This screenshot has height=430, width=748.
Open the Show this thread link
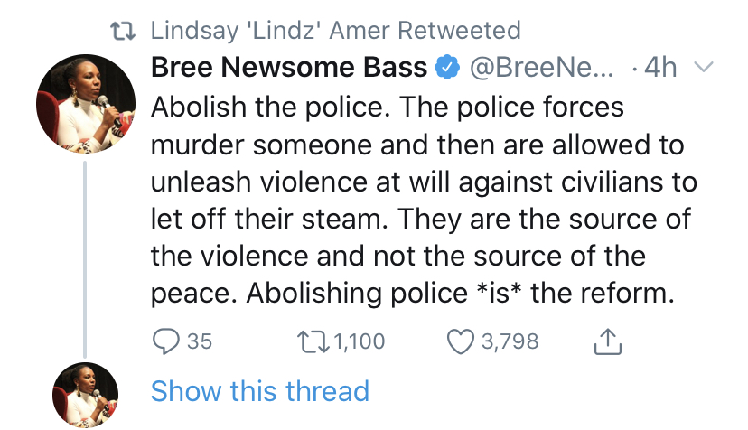[260, 391]
